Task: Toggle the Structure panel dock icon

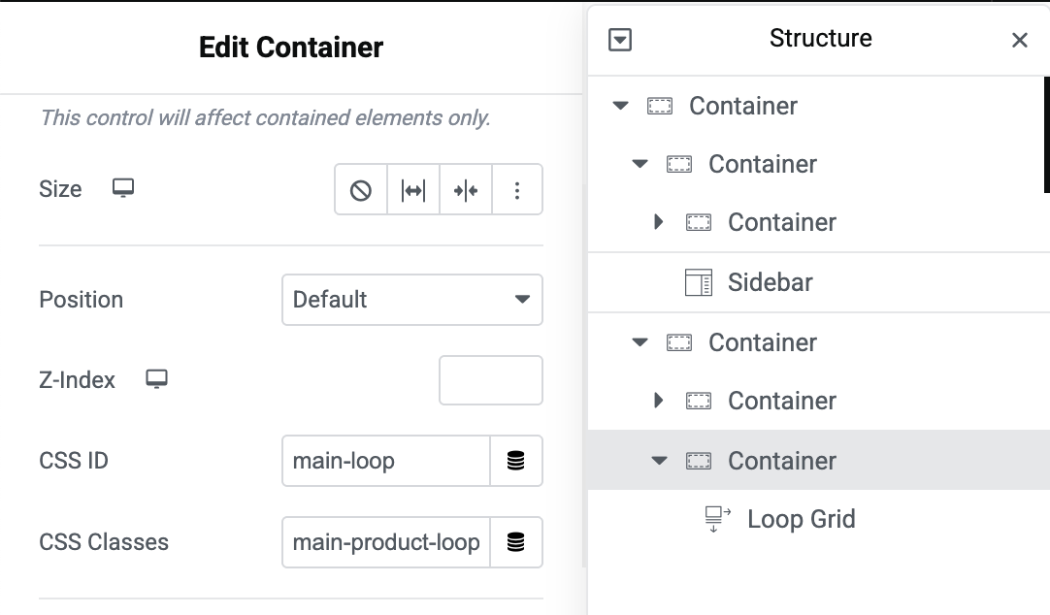Action: [x=620, y=40]
